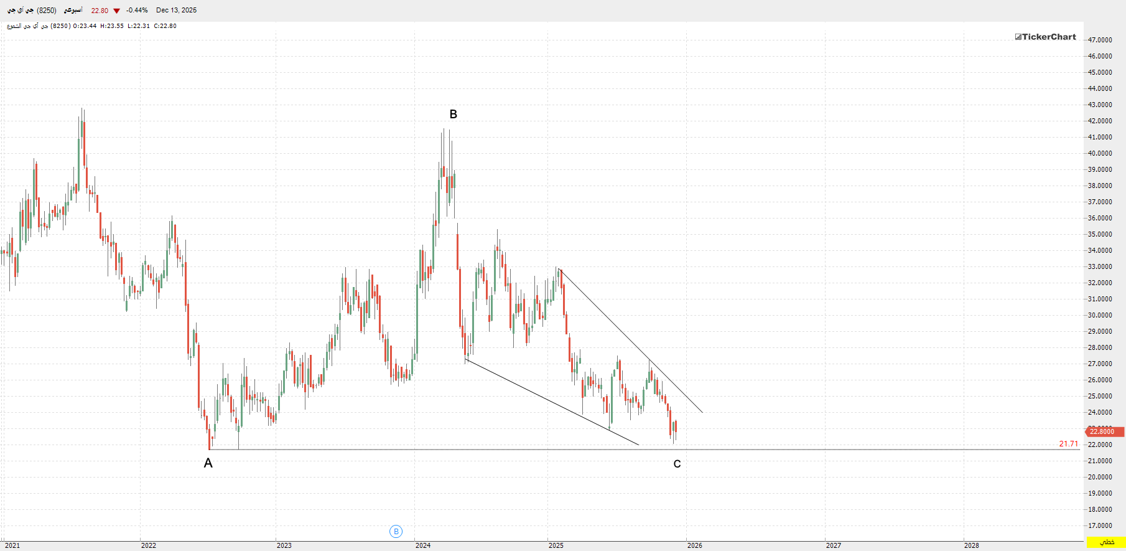Click the circled B event marker on time axis
The width and height of the screenshot is (1126, 551).
pos(396,531)
